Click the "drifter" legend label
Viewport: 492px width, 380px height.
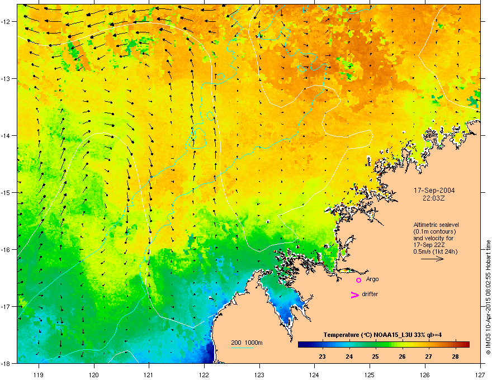(370, 294)
